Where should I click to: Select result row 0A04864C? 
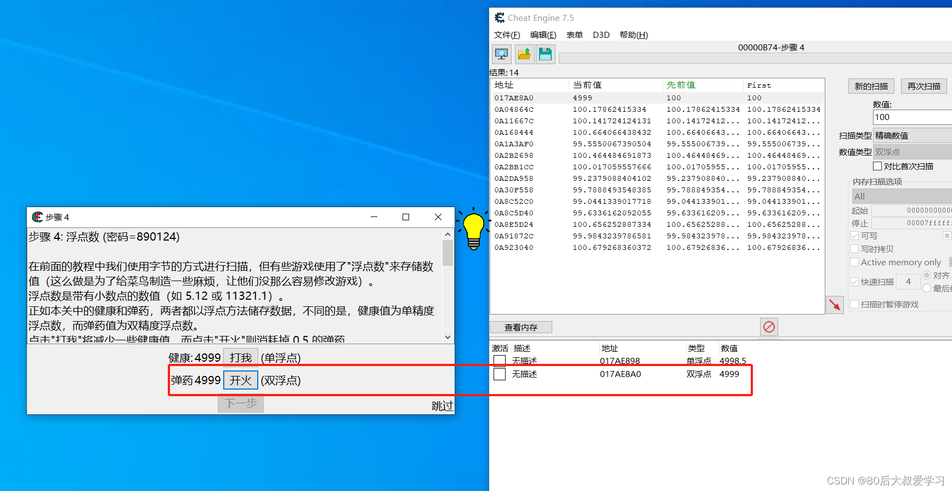click(657, 109)
